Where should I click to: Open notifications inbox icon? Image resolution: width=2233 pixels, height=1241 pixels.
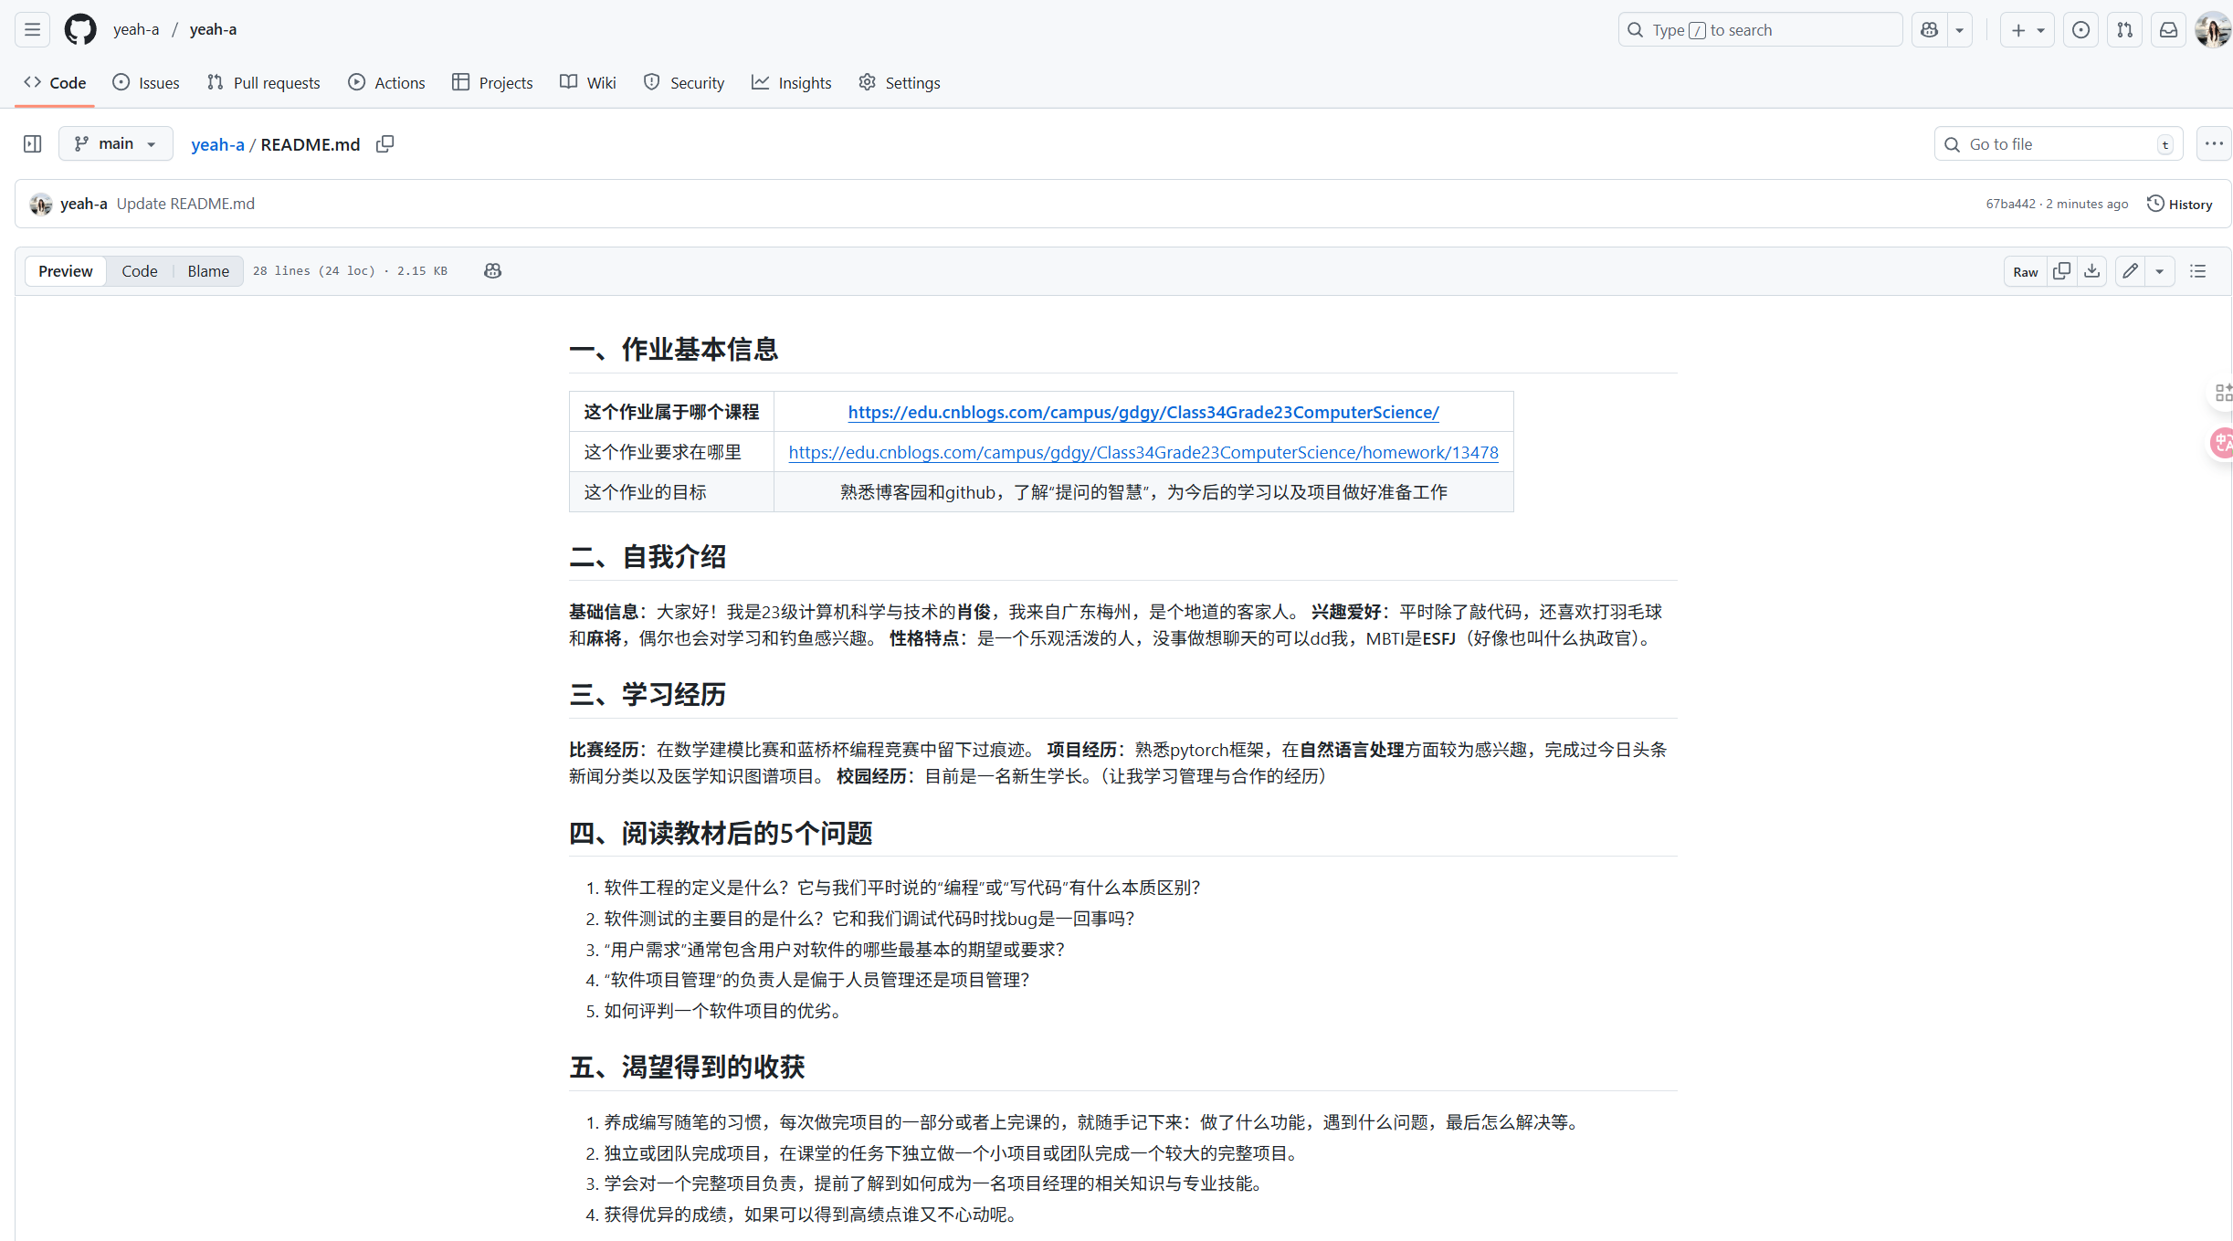2168,30
